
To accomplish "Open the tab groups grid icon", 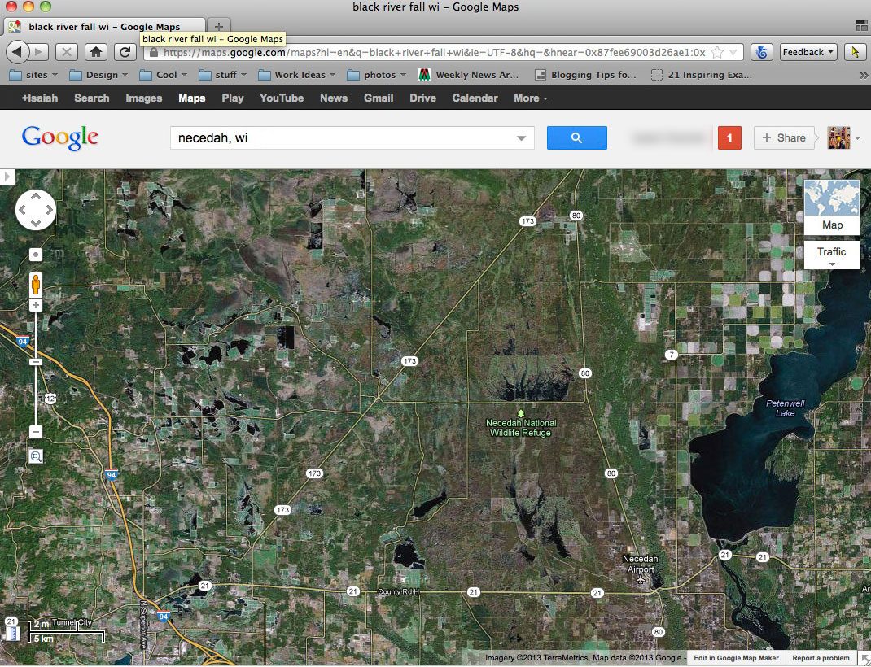I will pos(861,25).
